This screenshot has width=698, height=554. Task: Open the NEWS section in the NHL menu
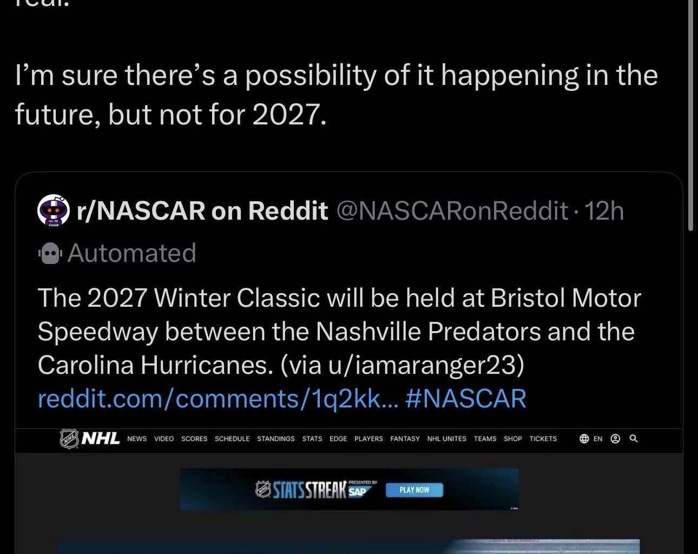[x=136, y=439]
